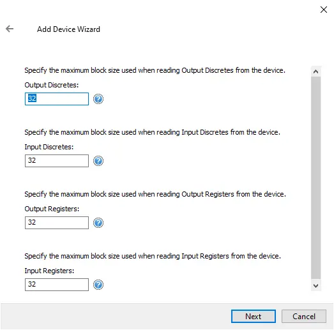Screen dimensions: 334x330
Task: Click the scrollbar down arrow
Action: click(315, 285)
